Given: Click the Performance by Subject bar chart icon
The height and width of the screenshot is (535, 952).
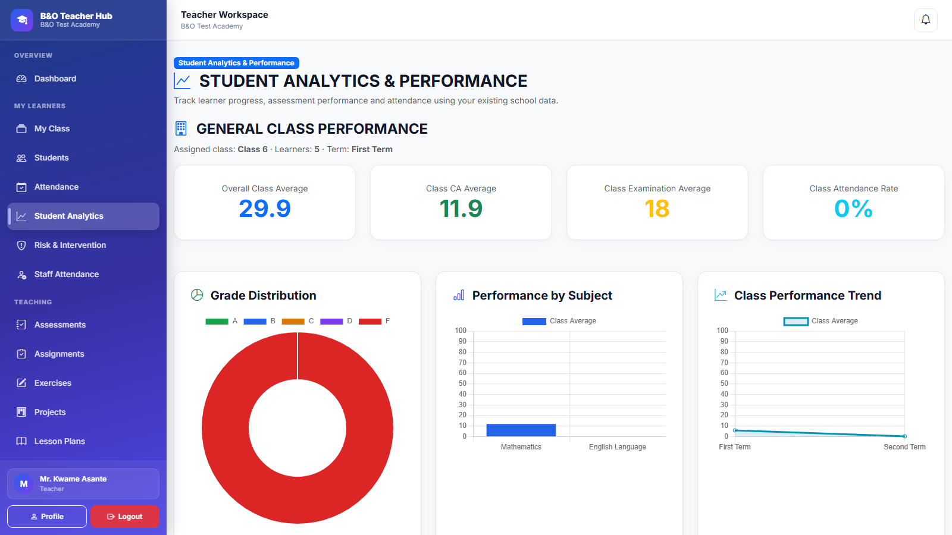Looking at the screenshot, I should (459, 295).
